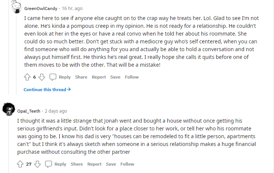Follow Opal_Teeth's comment thread
Viewport: 274px width, 173px height.
tap(127, 164)
